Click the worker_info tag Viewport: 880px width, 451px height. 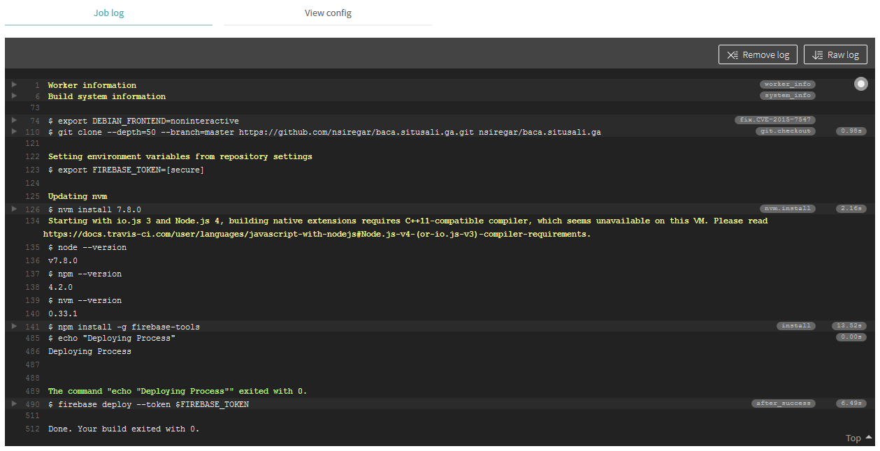click(788, 84)
